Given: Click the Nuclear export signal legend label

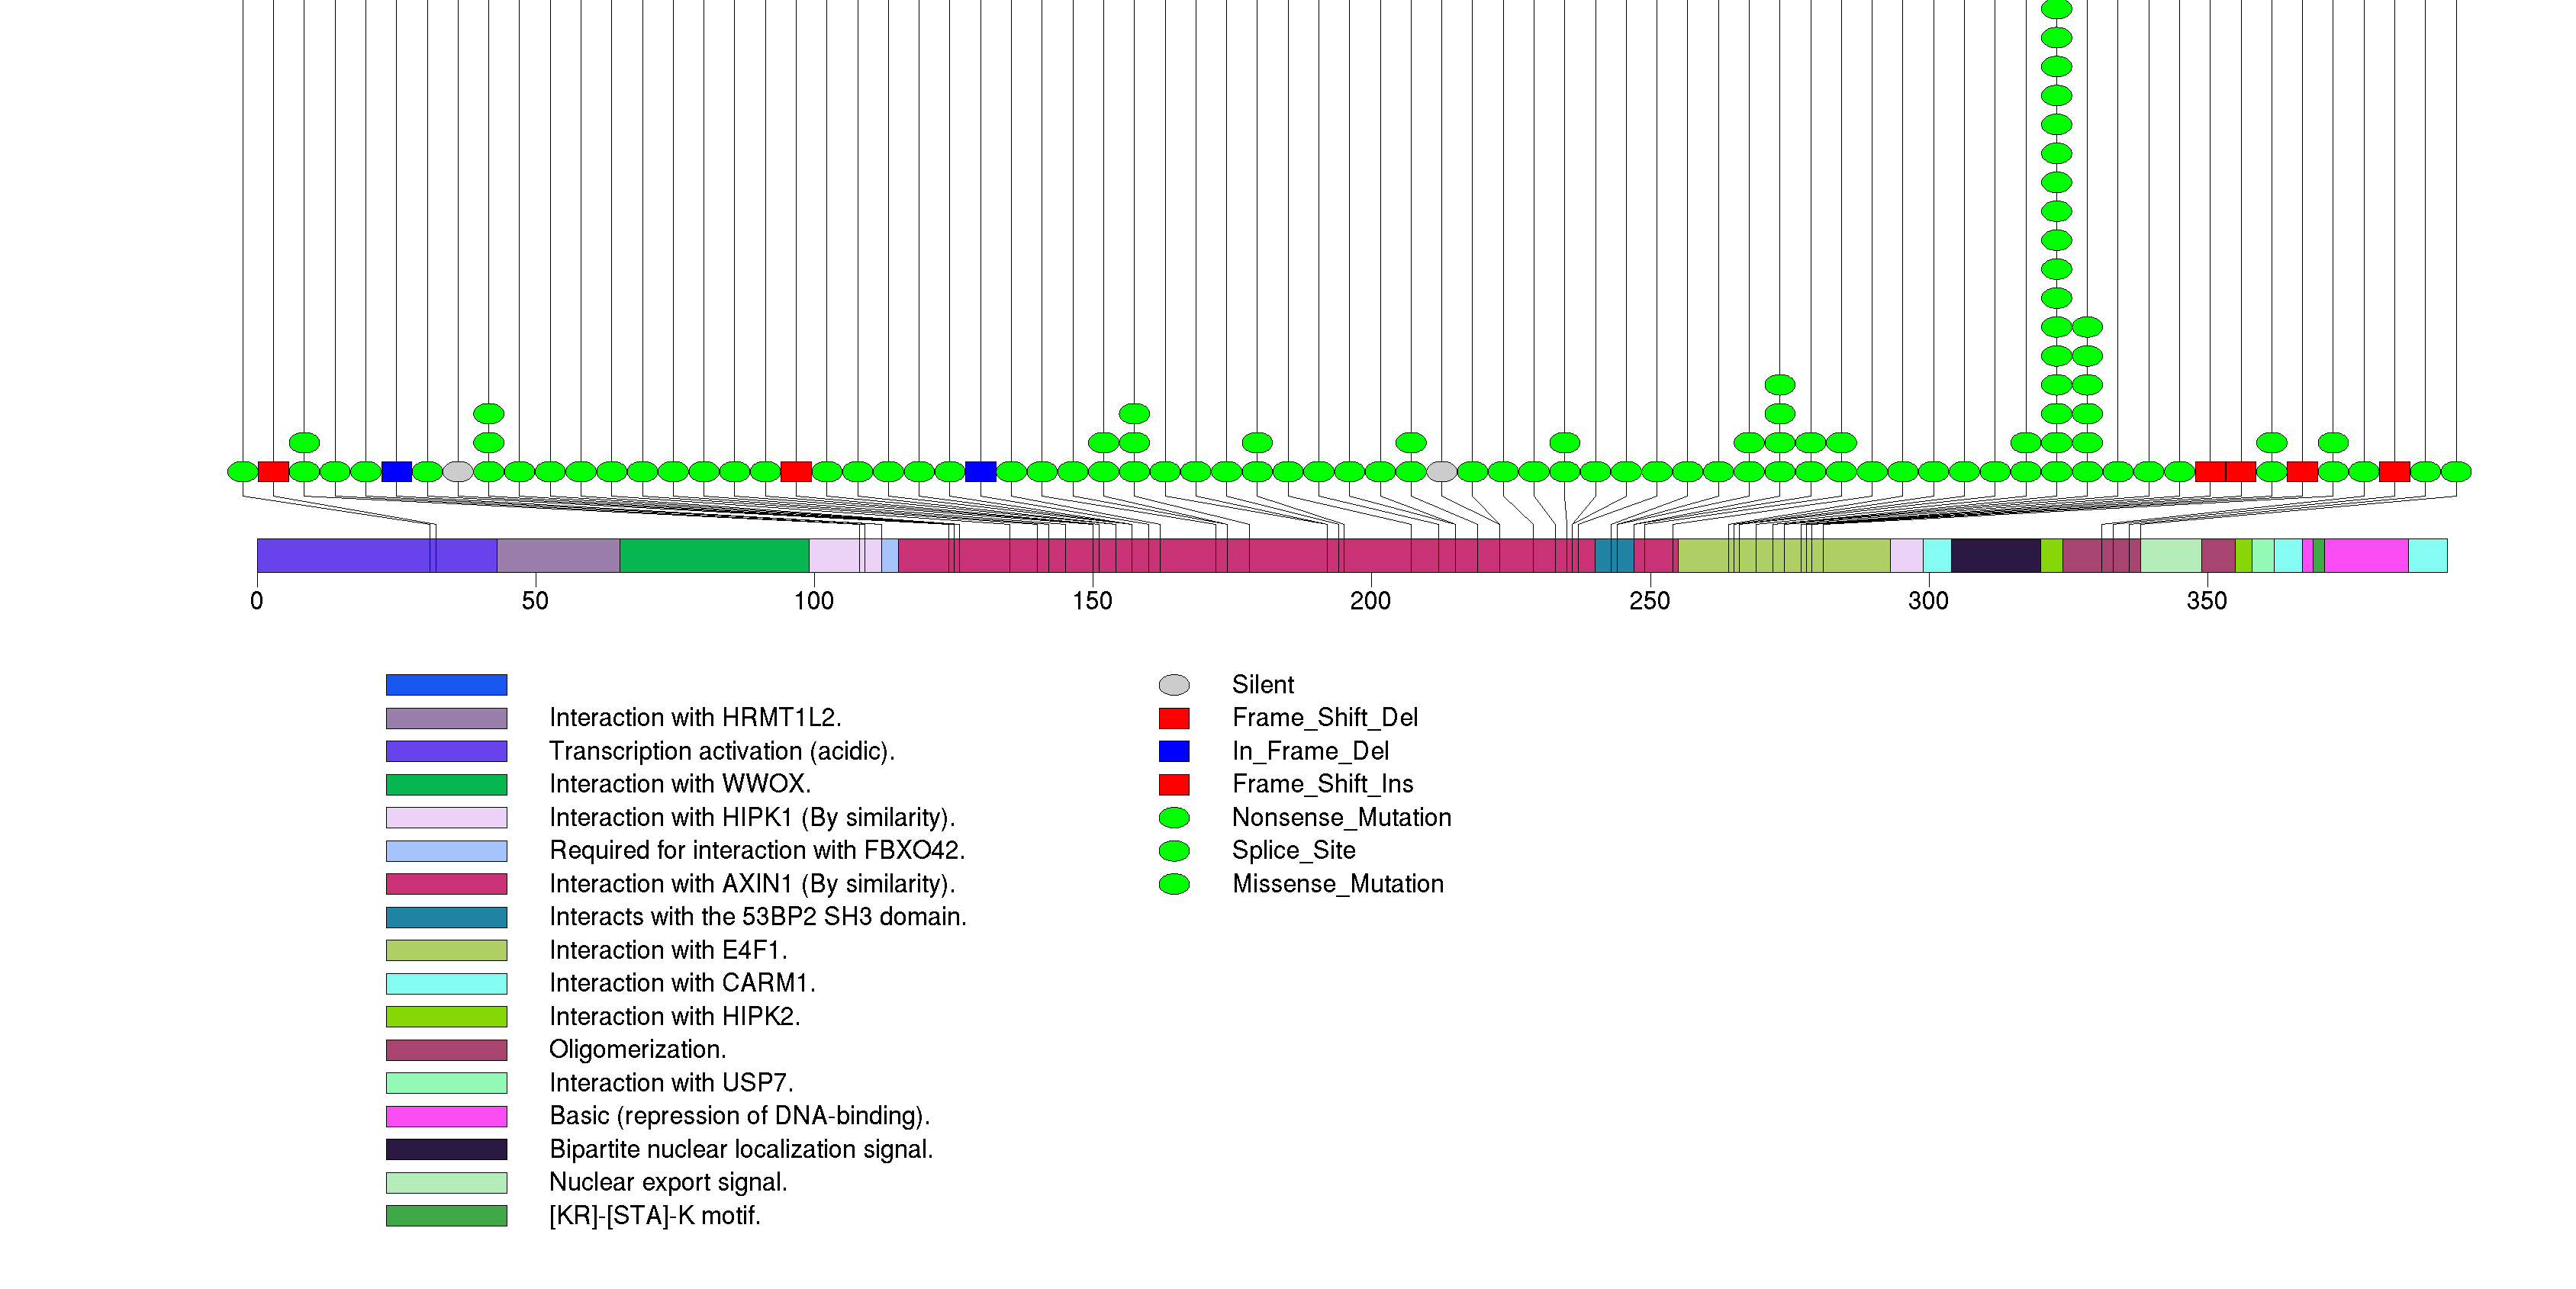Looking at the screenshot, I should [x=668, y=1182].
